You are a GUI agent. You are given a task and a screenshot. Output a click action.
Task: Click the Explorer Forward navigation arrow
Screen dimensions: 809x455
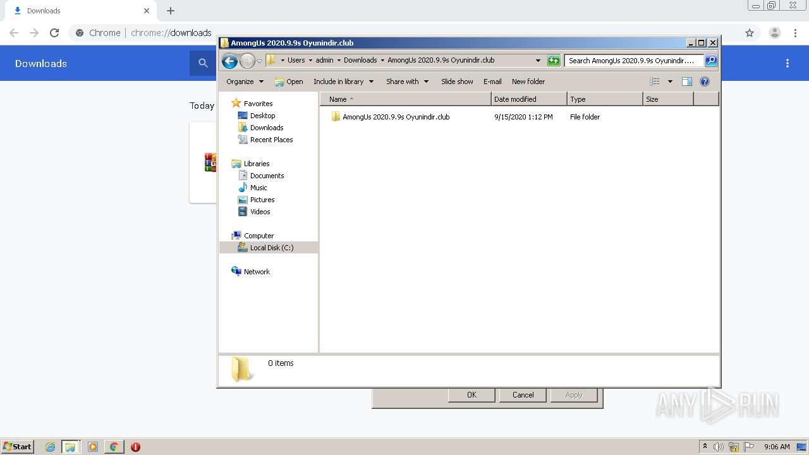(247, 61)
